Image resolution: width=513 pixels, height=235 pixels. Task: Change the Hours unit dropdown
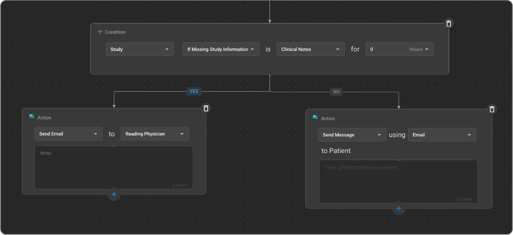(x=419, y=49)
